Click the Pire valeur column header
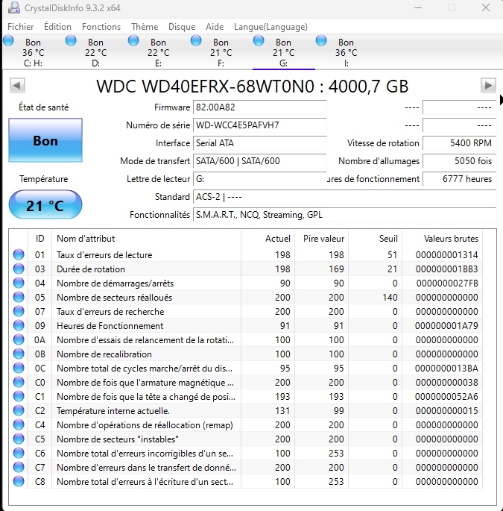The width and height of the screenshot is (503, 511). pyautogui.click(x=322, y=239)
